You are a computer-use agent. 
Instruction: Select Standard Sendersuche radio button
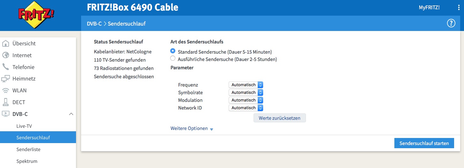173,51
